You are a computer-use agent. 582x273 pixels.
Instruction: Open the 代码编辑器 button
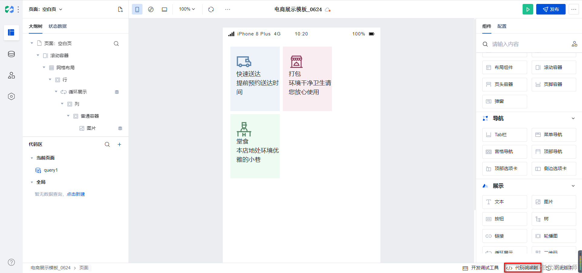click(x=523, y=268)
